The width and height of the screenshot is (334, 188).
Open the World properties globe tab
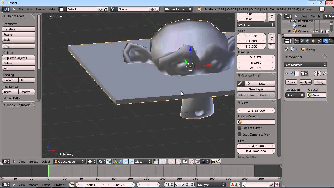[x=308, y=41]
